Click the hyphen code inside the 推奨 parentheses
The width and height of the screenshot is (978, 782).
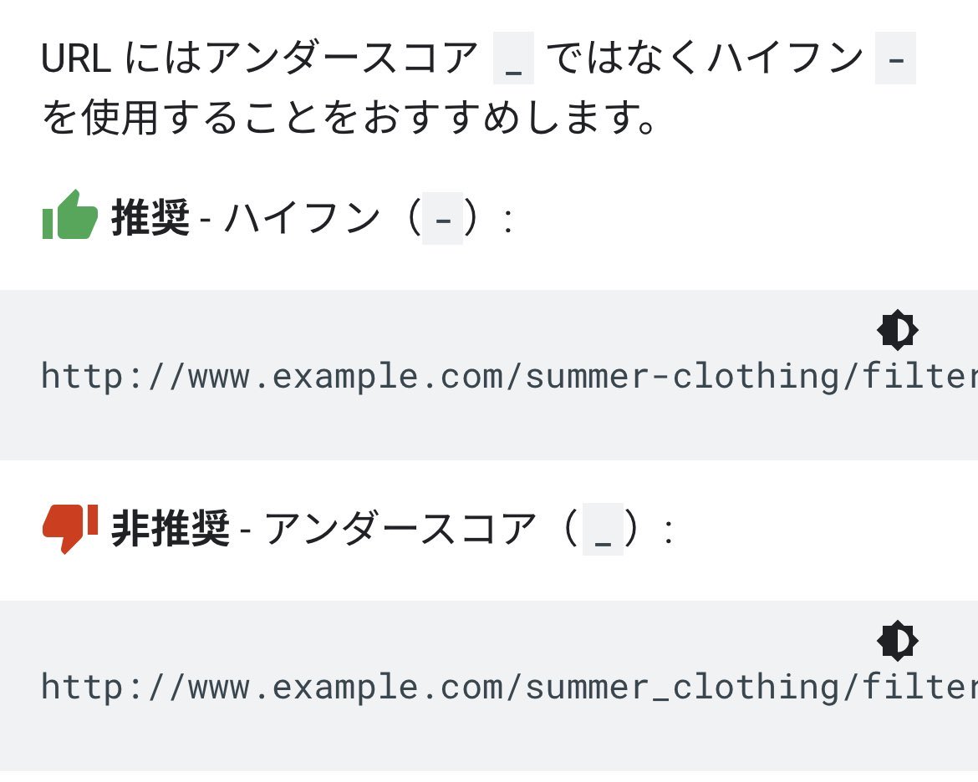click(443, 218)
